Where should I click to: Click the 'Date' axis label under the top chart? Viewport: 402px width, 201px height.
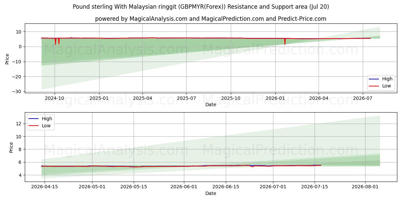pyautogui.click(x=211, y=105)
